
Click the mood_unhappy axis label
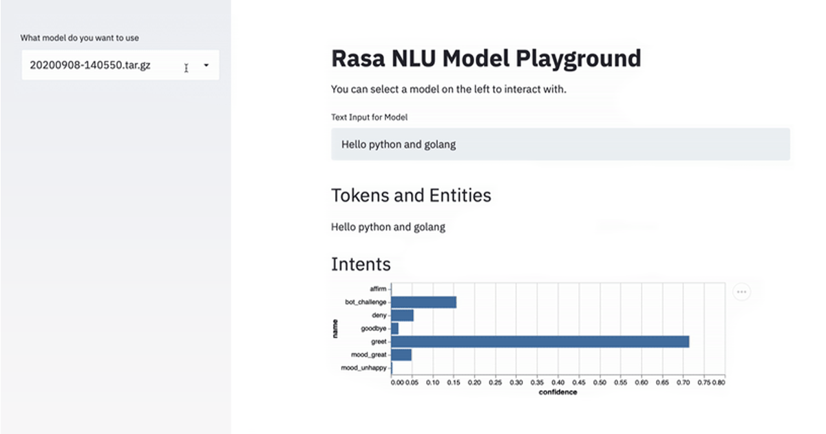(x=364, y=369)
